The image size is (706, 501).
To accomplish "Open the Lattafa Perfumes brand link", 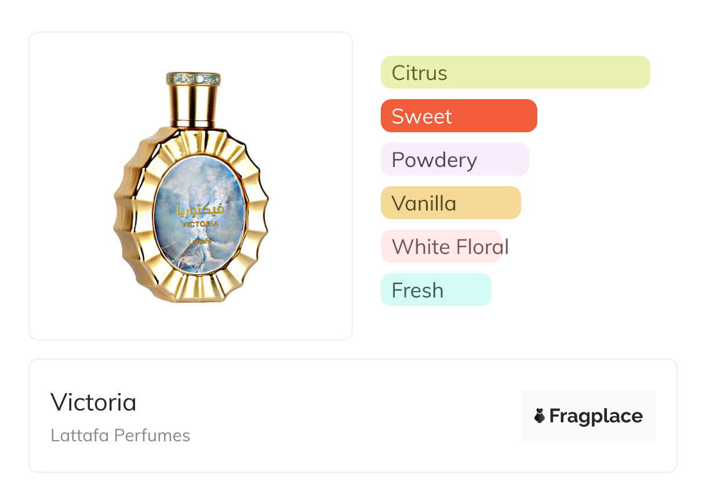I will tap(120, 435).
